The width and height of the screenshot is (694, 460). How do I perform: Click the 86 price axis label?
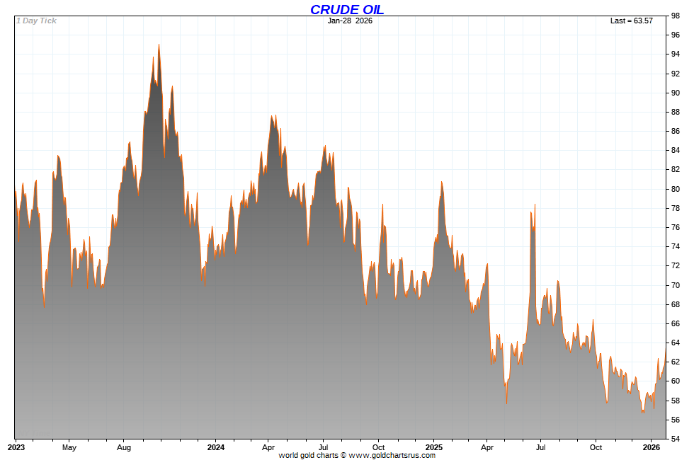click(676, 132)
